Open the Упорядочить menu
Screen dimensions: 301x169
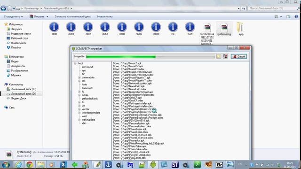[x=13, y=16]
